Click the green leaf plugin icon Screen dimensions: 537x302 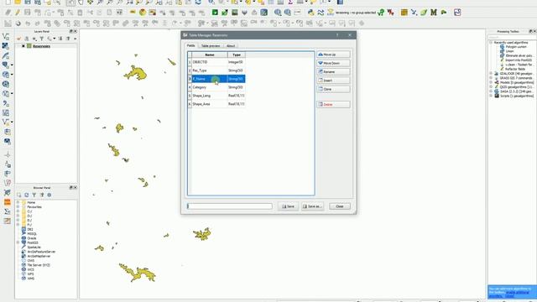[x=424, y=13]
